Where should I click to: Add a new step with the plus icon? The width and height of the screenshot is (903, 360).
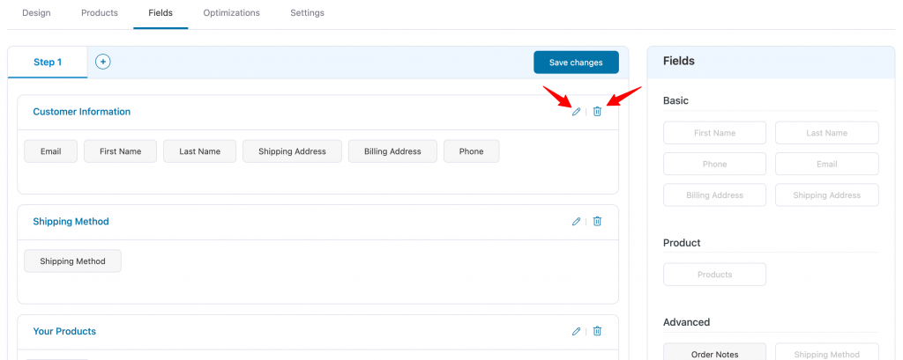103,62
